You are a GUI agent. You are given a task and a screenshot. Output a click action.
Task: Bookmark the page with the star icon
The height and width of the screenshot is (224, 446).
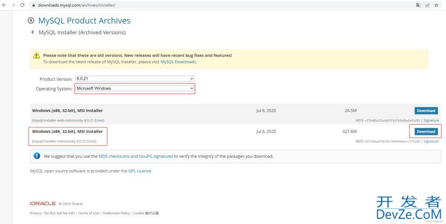tap(436, 5)
